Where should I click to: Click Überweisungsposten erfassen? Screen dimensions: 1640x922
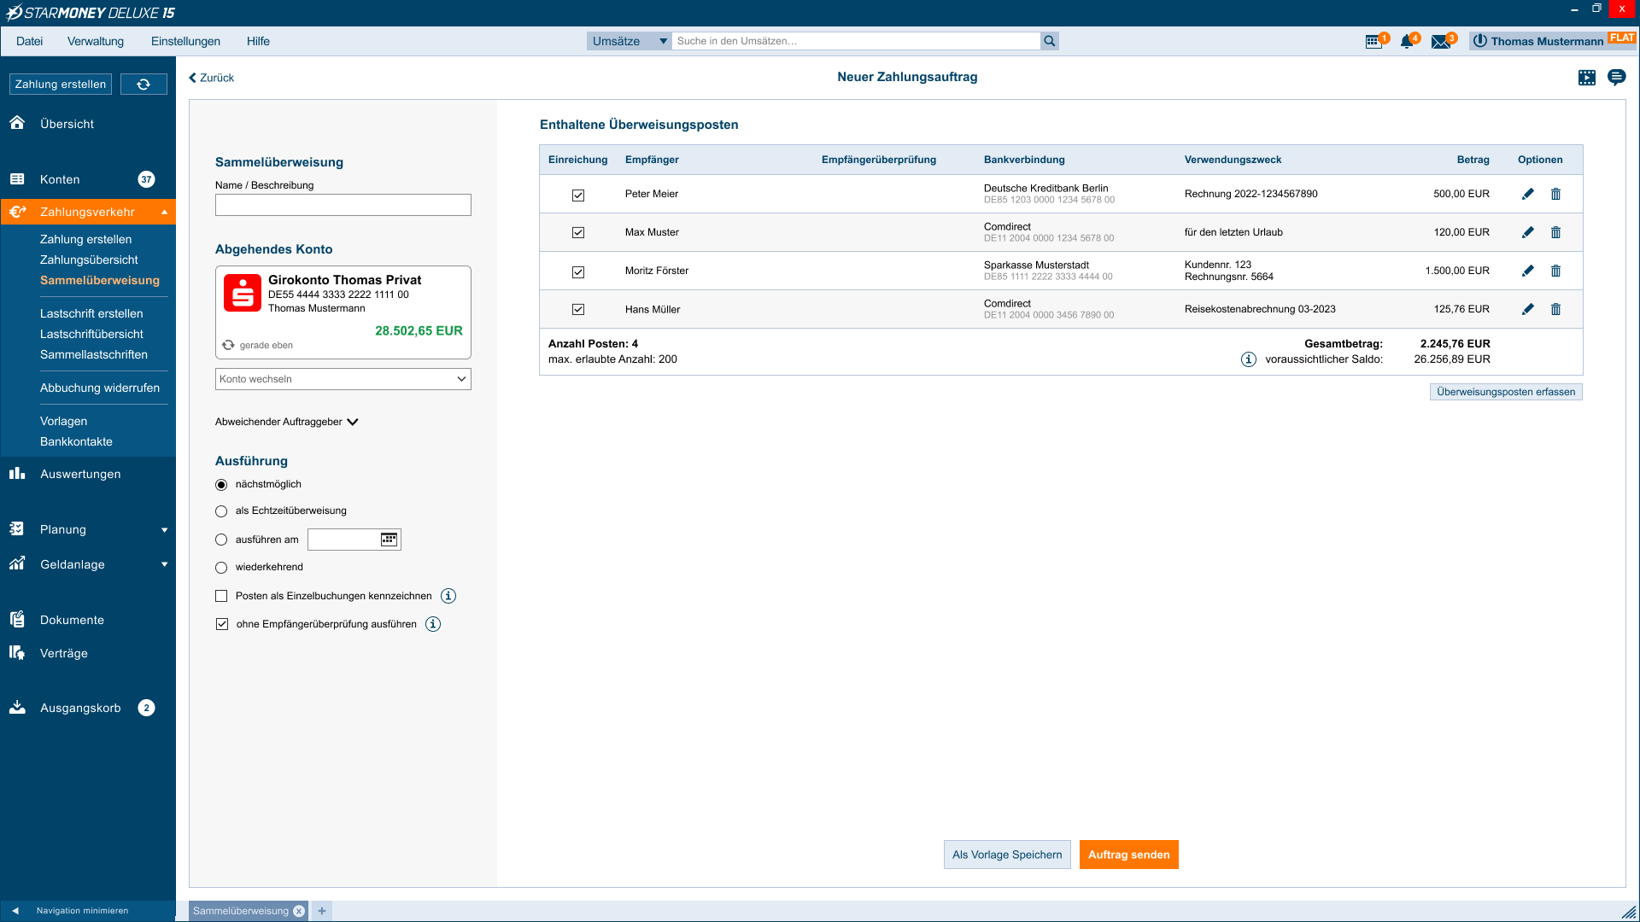coord(1506,392)
